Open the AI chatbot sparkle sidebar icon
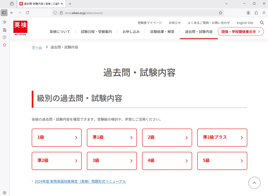Viewport: 268px width, 196px height. click(5, 22)
